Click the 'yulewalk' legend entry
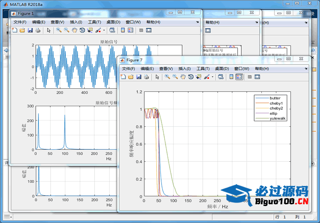Screen dimensions: 320x223 (x=277, y=118)
